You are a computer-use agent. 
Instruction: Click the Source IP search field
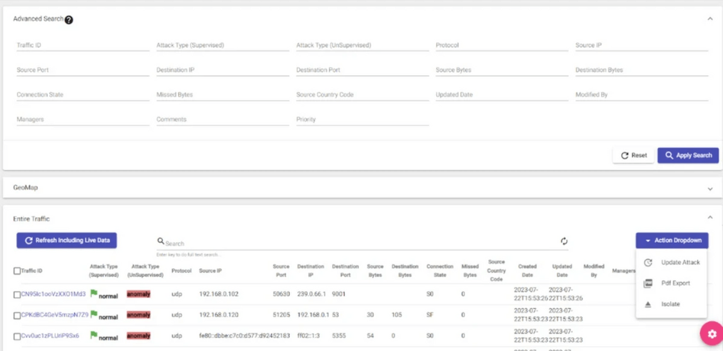tap(641, 46)
